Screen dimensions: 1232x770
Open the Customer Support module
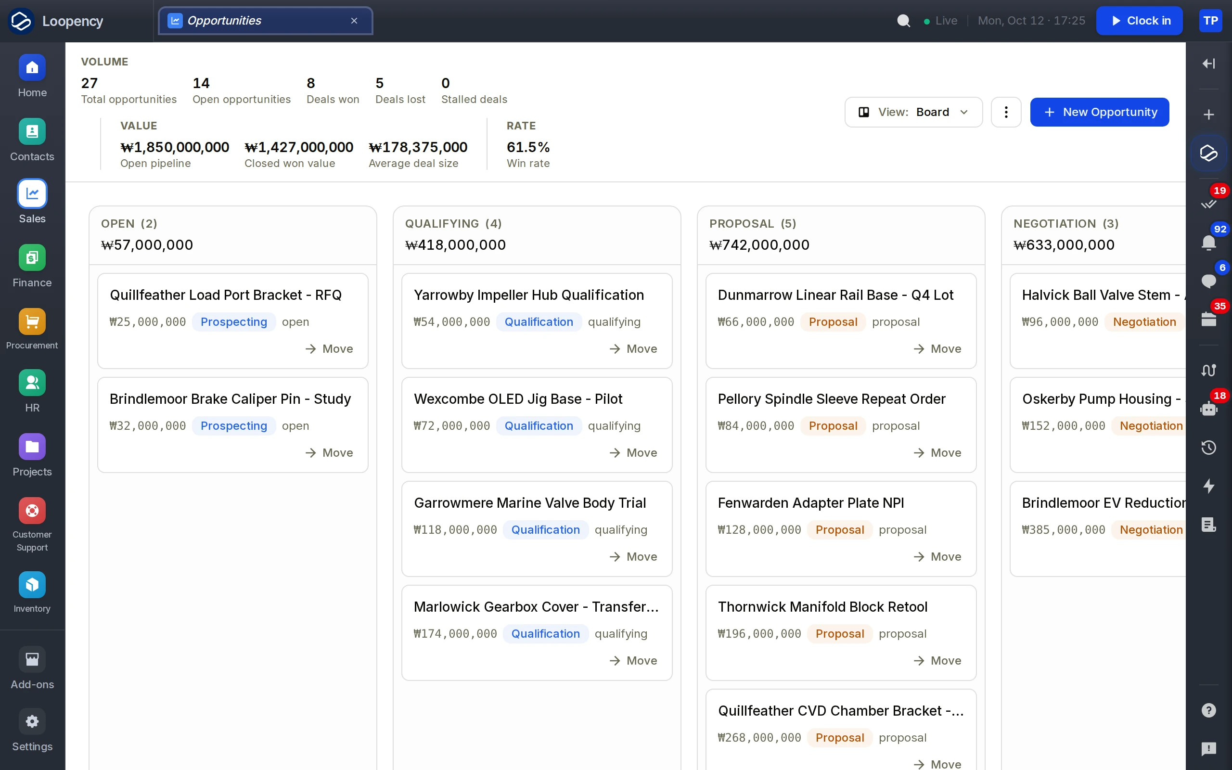point(32,526)
